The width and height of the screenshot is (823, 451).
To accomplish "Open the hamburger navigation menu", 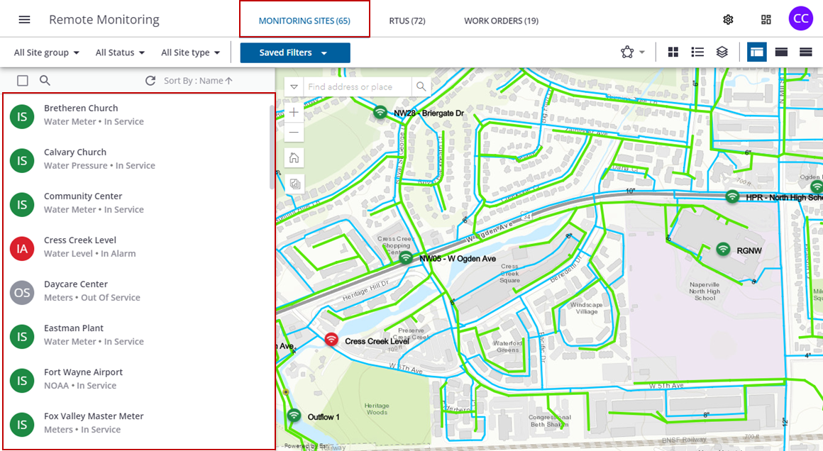I will click(x=24, y=19).
